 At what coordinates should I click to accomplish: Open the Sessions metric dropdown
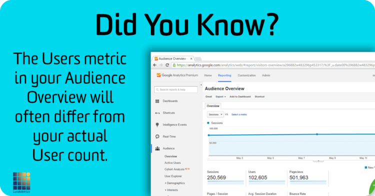[215, 115]
